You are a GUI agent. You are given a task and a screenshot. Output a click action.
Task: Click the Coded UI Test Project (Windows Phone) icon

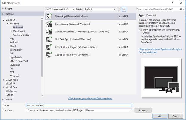(49, 47)
